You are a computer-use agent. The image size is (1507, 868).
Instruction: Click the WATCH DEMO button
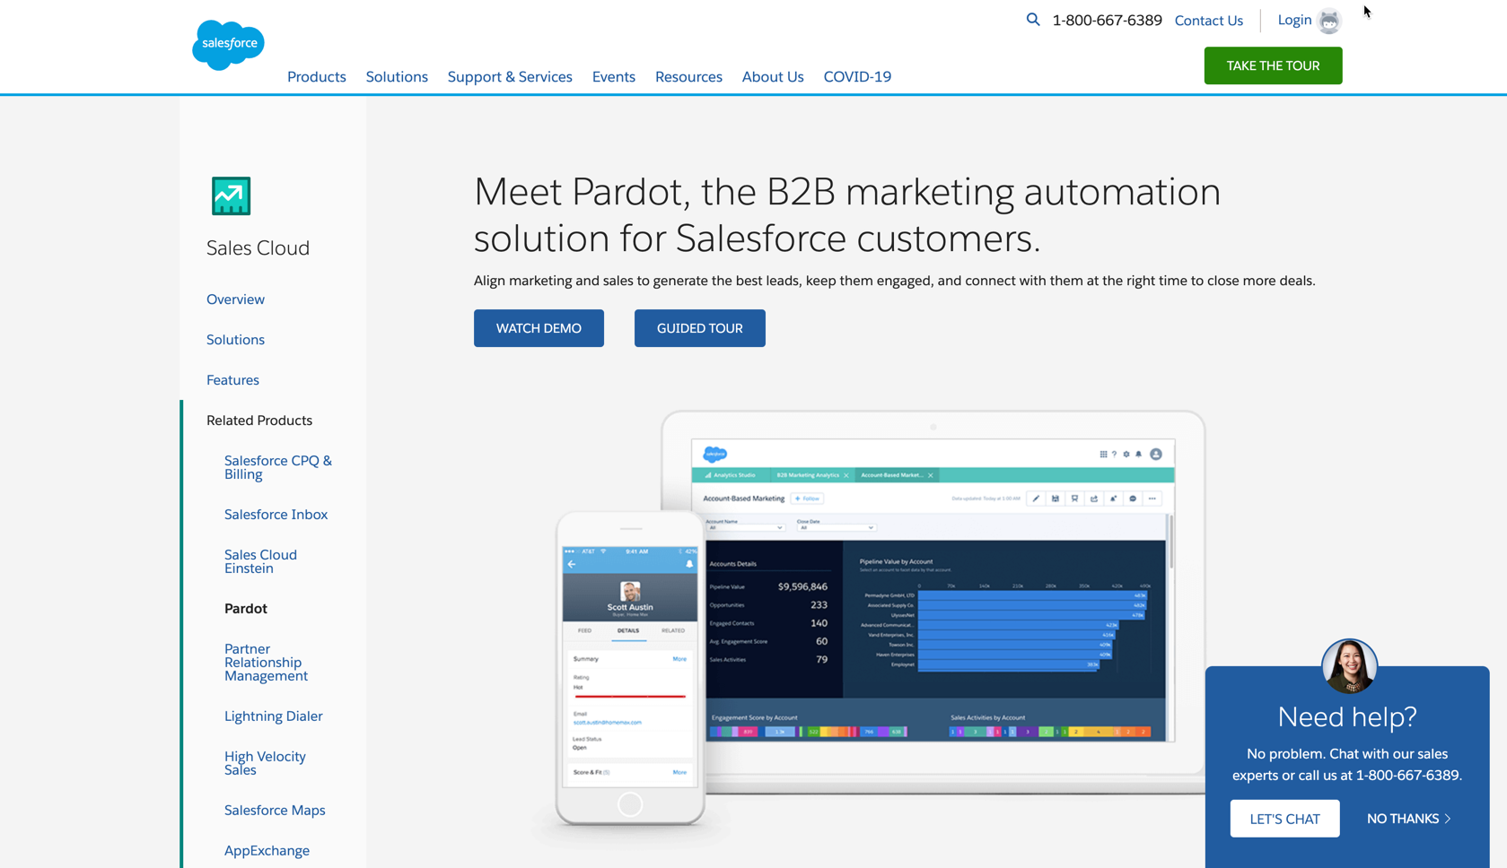pos(539,328)
